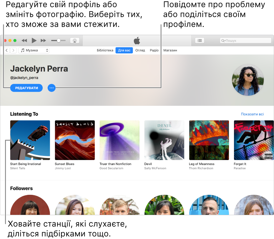The height and width of the screenshot is (239, 274).
Task: Click the Silent Tails artist name
Action: coord(18,168)
